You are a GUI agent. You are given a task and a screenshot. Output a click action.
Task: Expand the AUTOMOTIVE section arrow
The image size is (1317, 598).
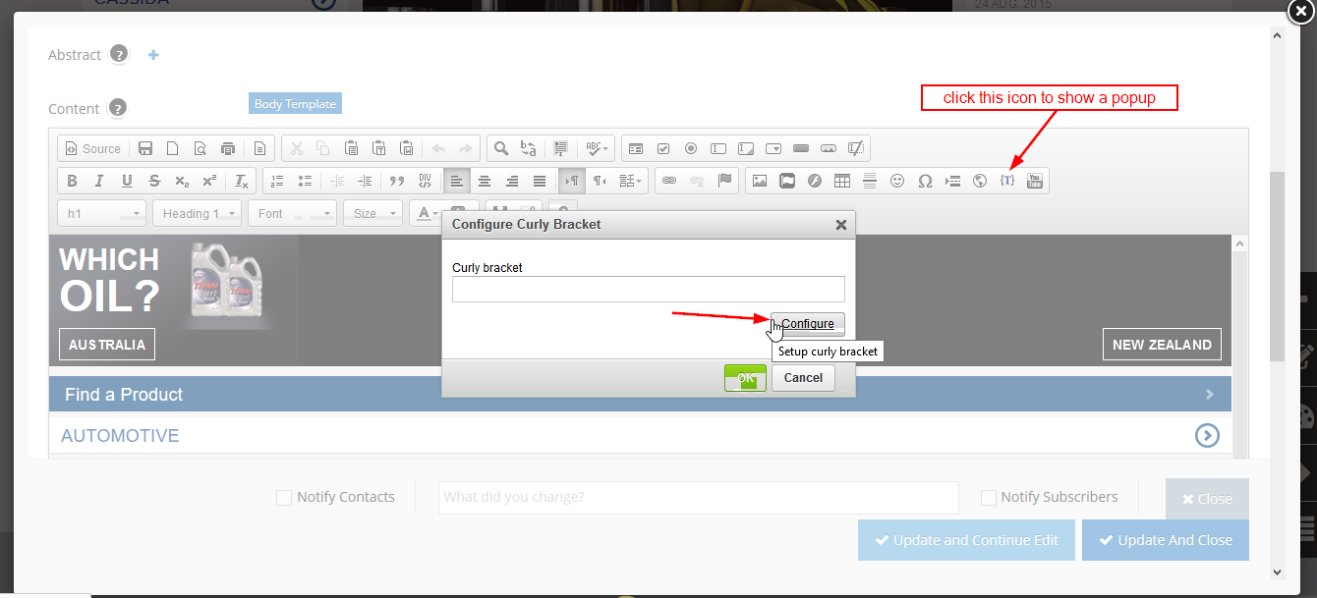(1207, 435)
